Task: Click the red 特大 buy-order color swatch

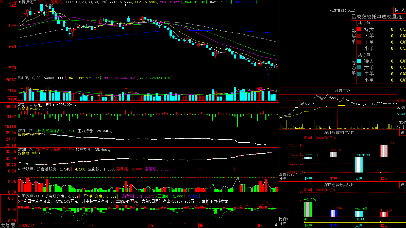Action: point(359,29)
